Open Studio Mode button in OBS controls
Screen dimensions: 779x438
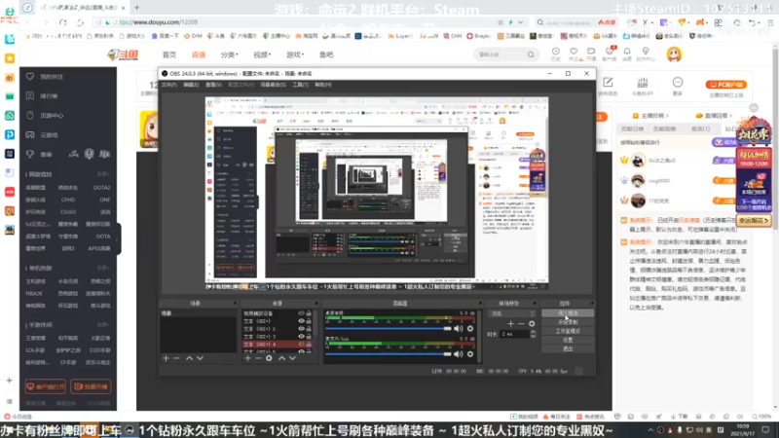568,331
